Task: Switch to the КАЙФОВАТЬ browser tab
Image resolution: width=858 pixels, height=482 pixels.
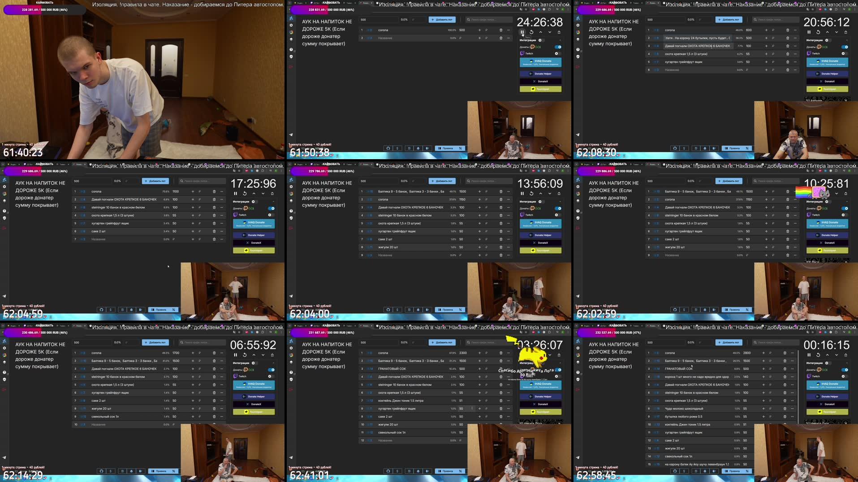Action: (x=330, y=2)
